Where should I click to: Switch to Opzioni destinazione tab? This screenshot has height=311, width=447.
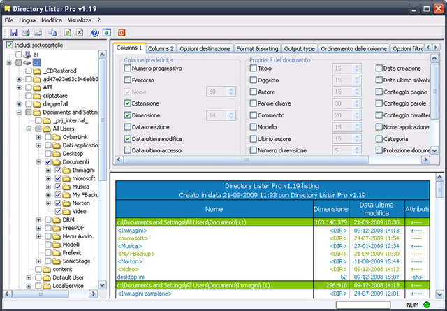[x=205, y=48]
